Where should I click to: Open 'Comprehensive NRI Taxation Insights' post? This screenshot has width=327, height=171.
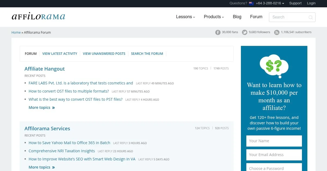point(62,151)
